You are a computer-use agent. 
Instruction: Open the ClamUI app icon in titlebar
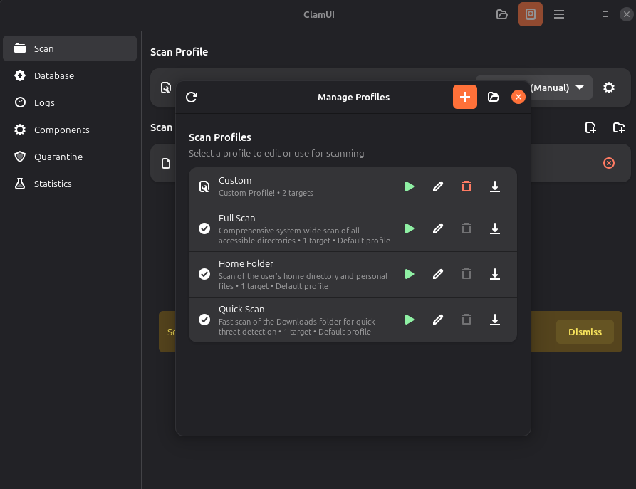pos(530,14)
